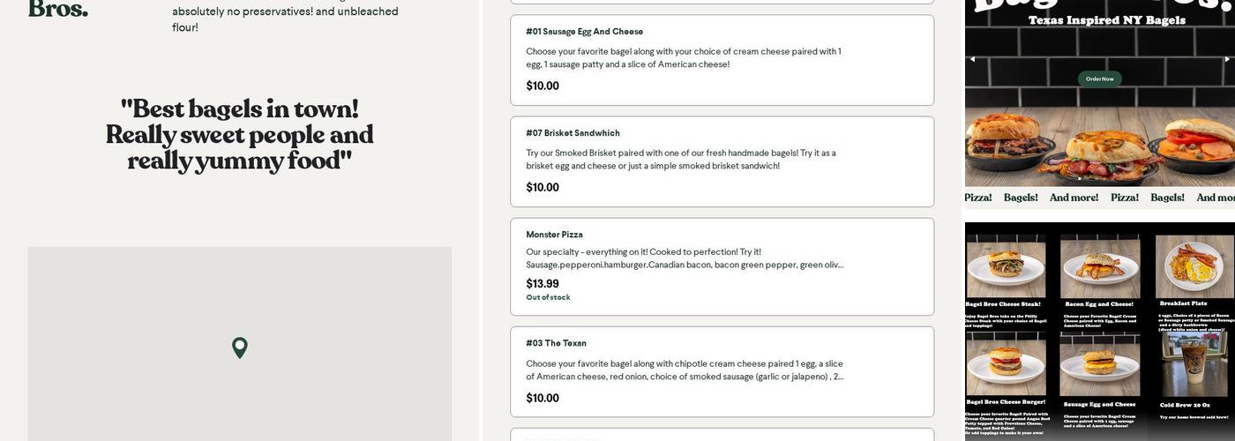Click the Bagel Bros Cheese Burger photo
Viewport: 1235px width, 441px height.
1006,363
